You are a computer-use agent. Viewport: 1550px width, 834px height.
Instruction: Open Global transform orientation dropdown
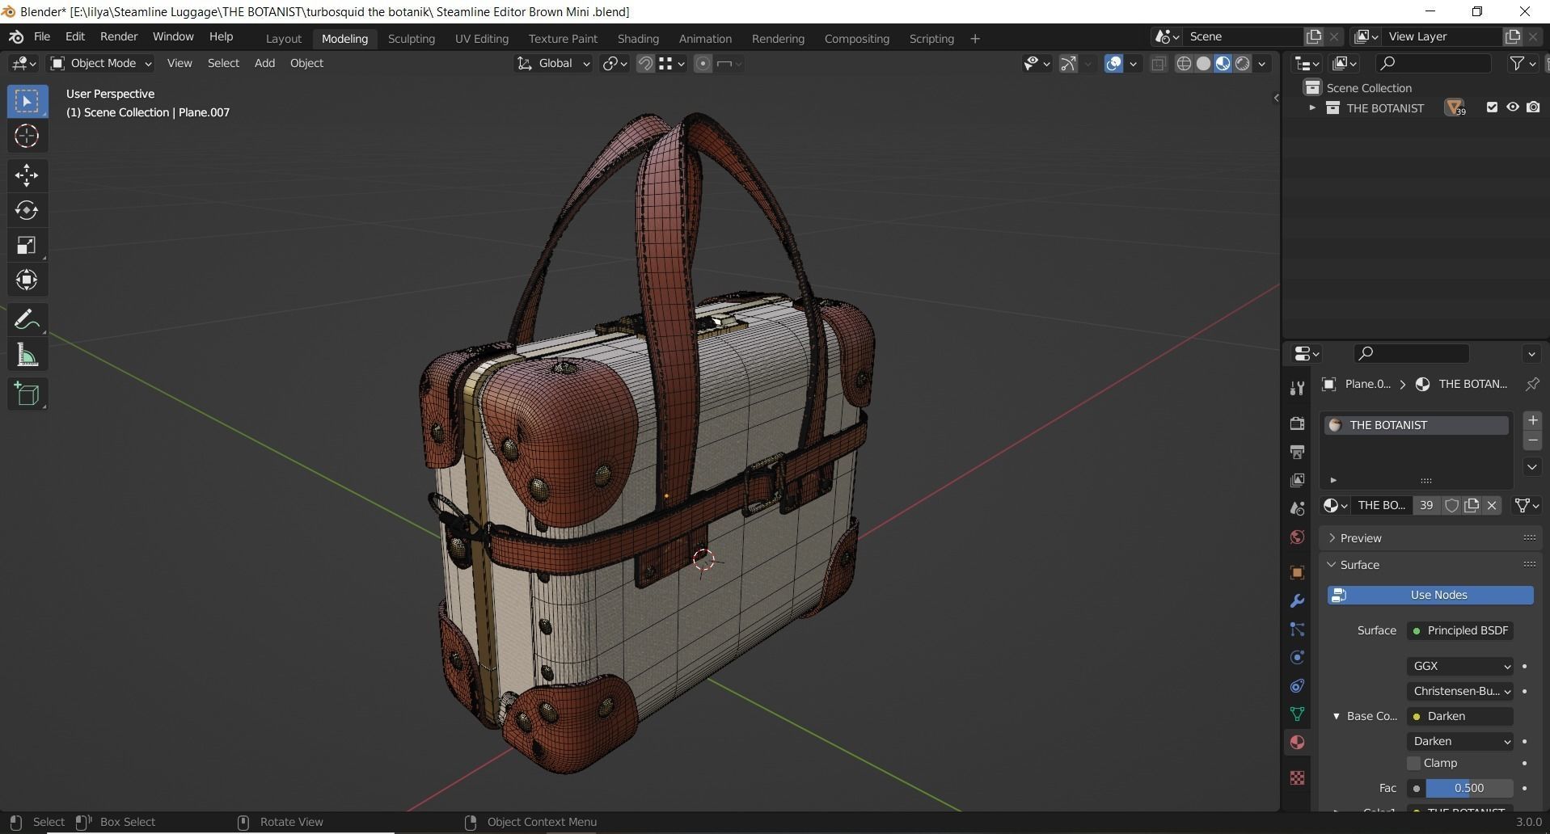[x=554, y=63]
